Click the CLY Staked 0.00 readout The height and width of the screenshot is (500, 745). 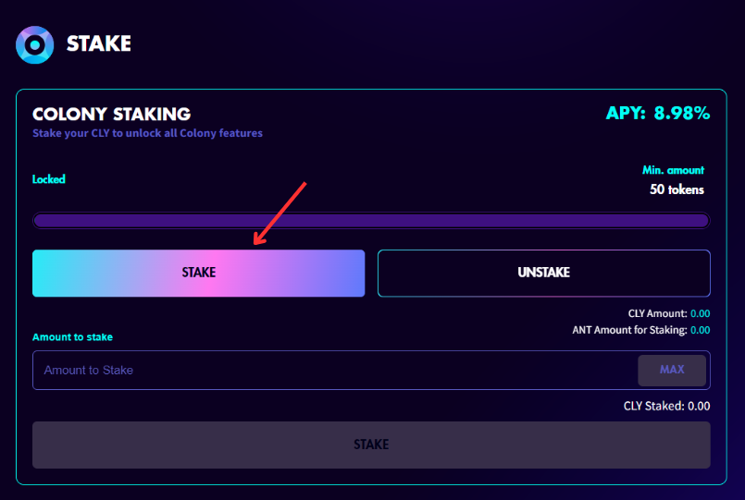click(x=666, y=406)
